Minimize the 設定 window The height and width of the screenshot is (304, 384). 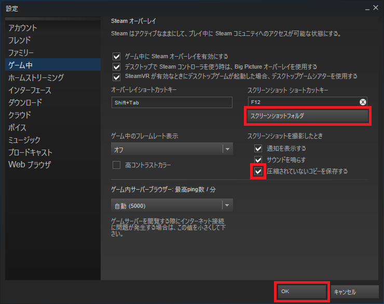click(x=367, y=9)
